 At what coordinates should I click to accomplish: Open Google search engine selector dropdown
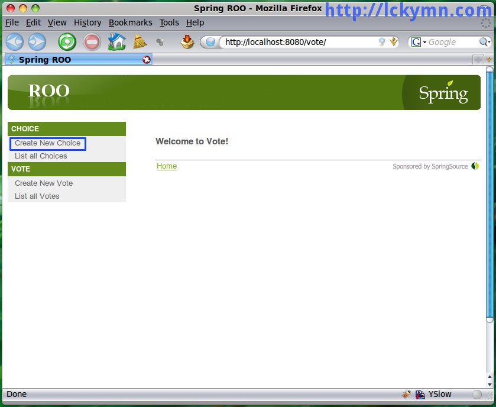(419, 42)
